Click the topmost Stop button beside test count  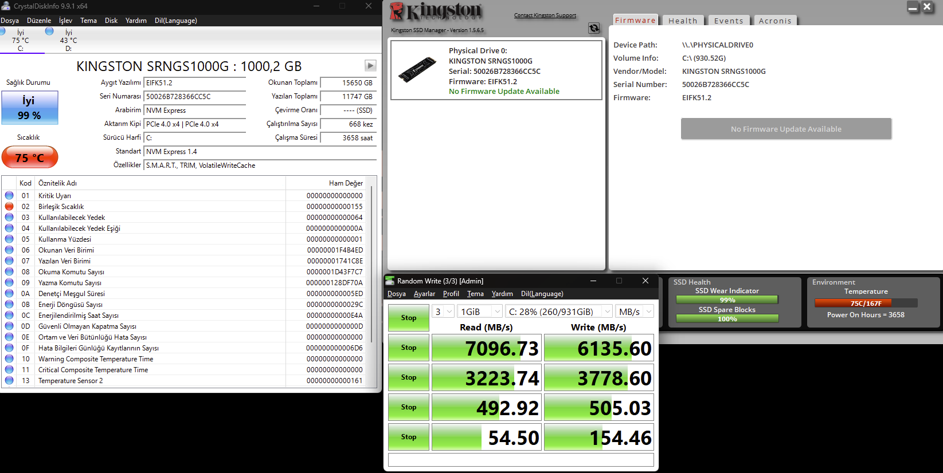pos(409,318)
